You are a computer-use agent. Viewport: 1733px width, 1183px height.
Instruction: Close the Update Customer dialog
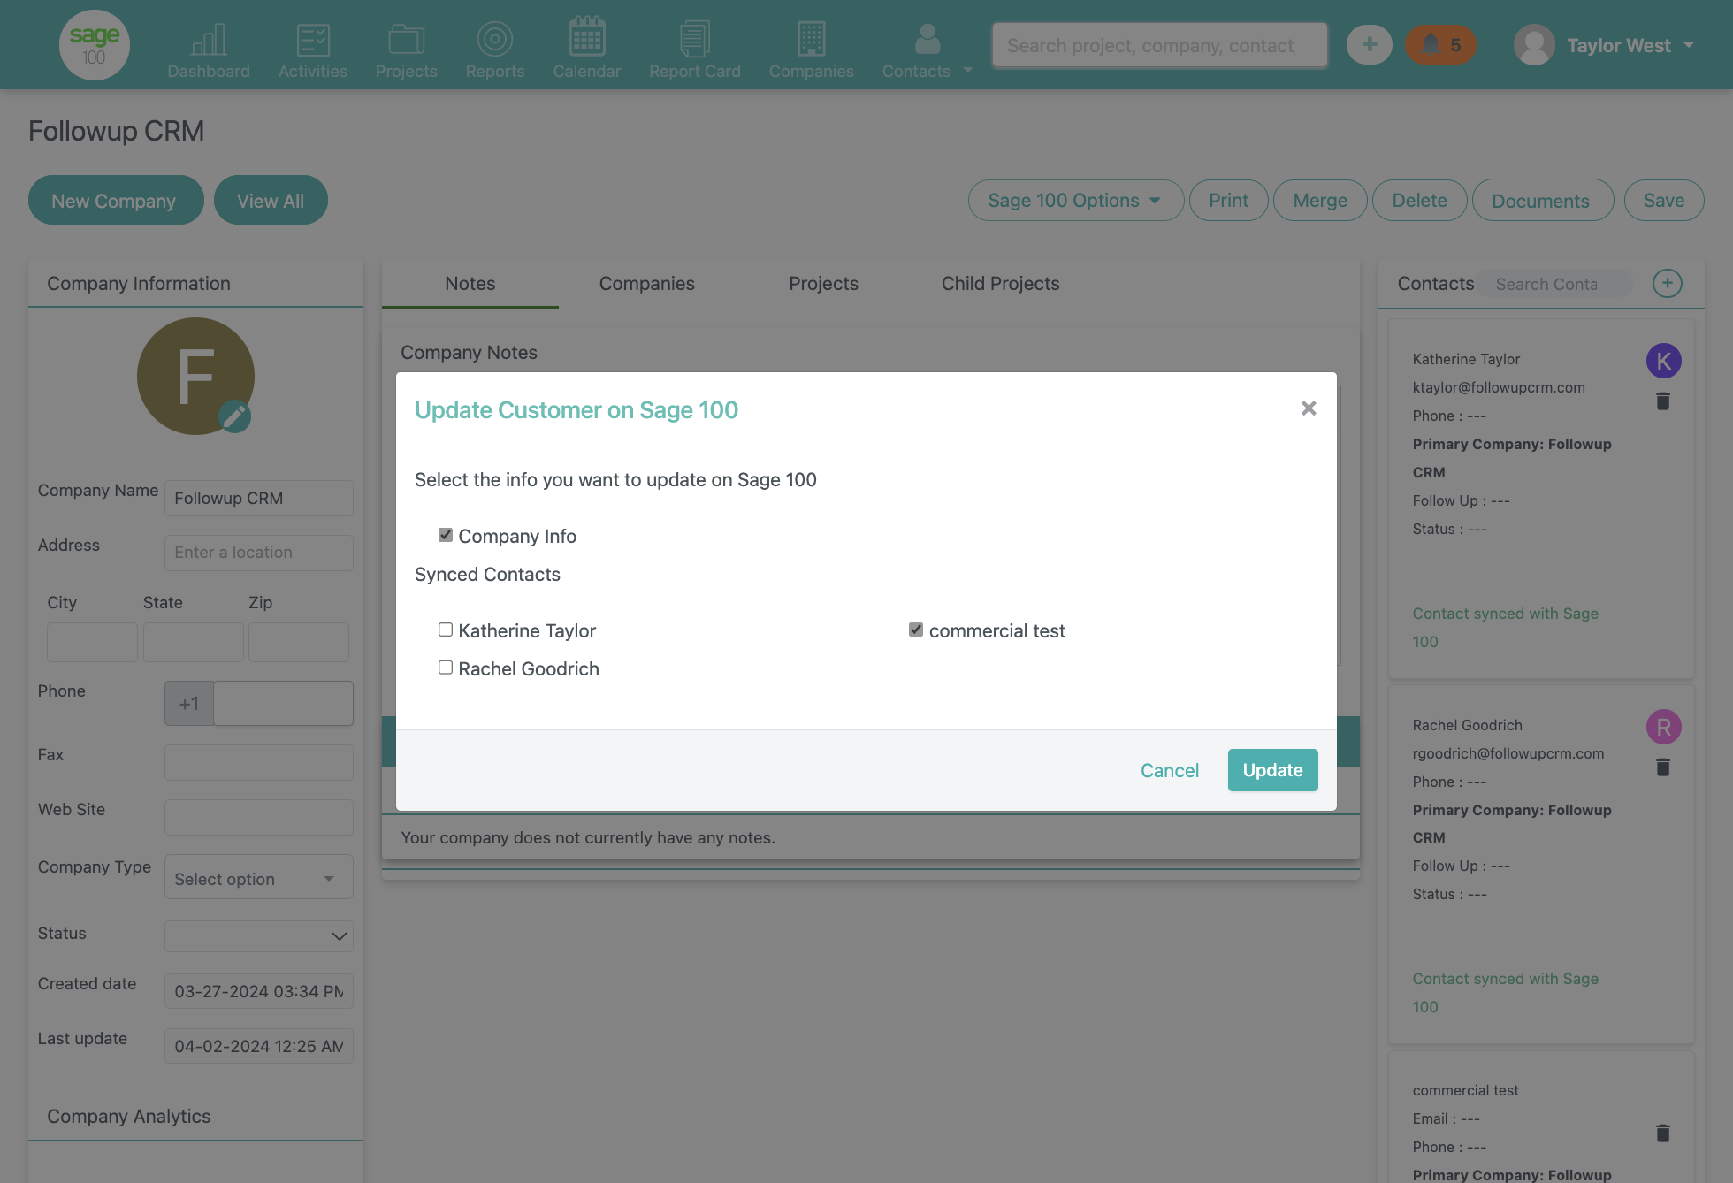click(x=1309, y=408)
